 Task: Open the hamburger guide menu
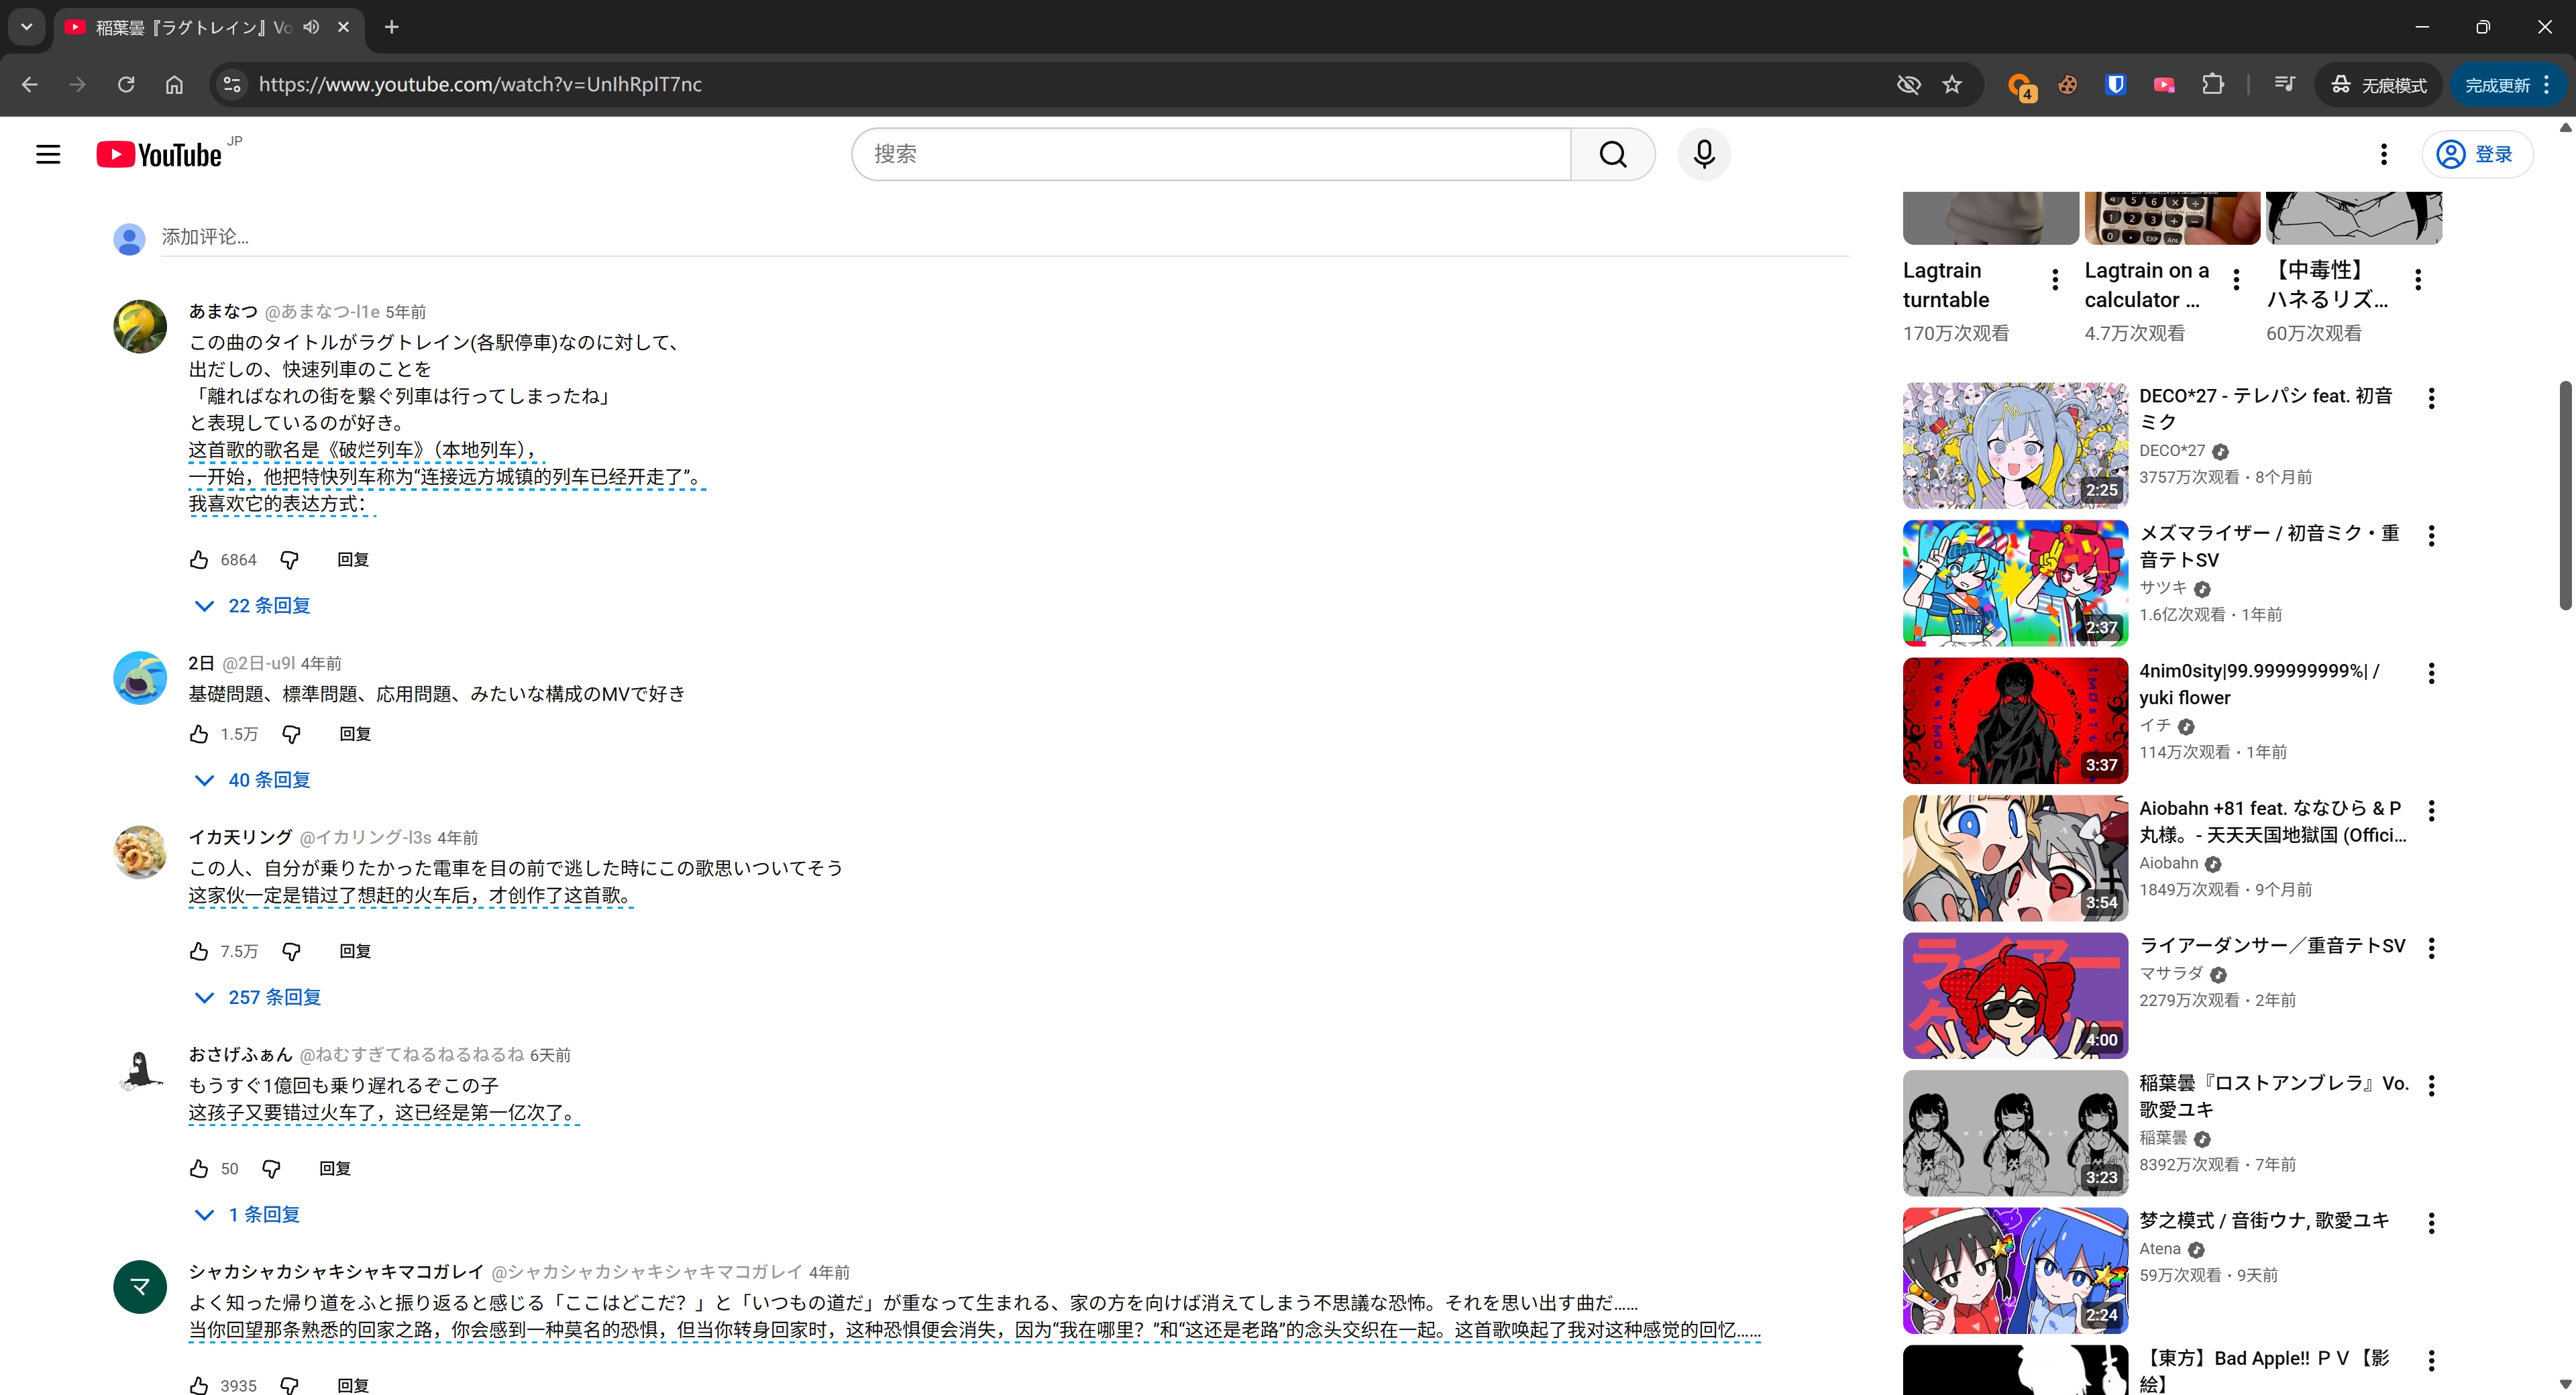click(48, 155)
